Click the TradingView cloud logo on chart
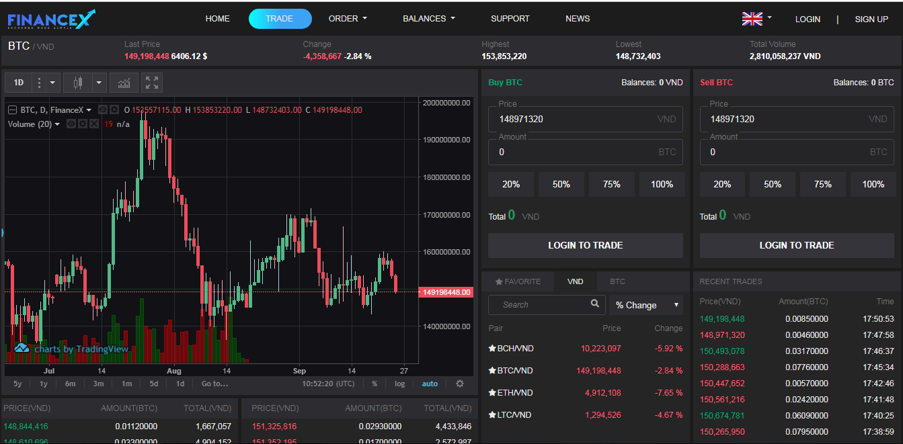This screenshot has height=444, width=903. coord(22,348)
